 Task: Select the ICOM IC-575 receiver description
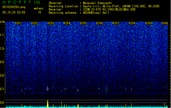[x=109, y=9]
